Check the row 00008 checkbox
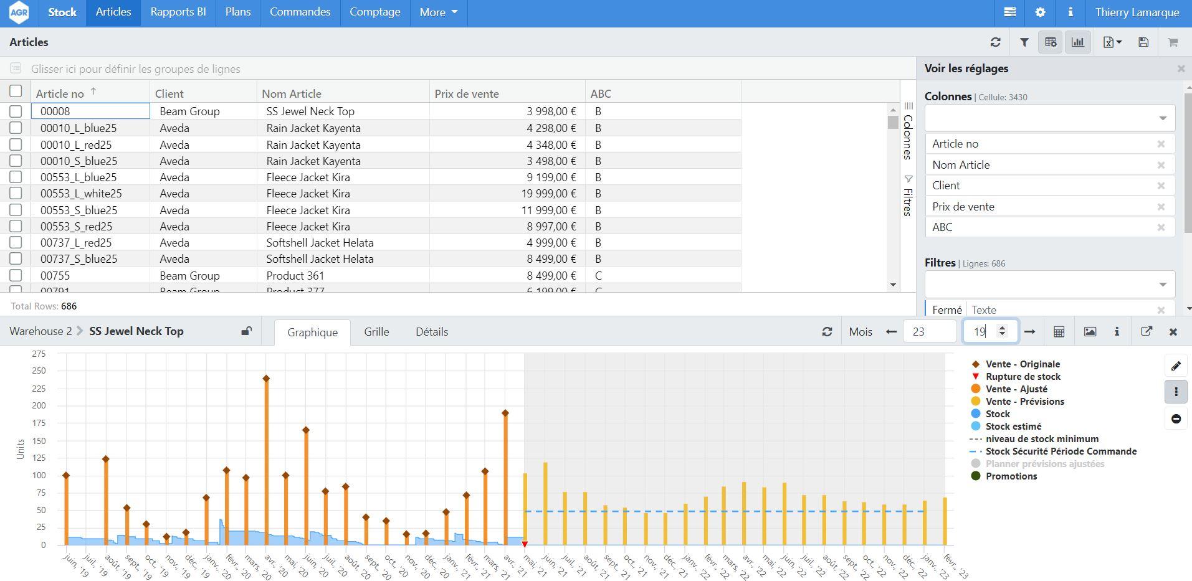Viewport: 1192px width, 581px height. click(x=16, y=111)
